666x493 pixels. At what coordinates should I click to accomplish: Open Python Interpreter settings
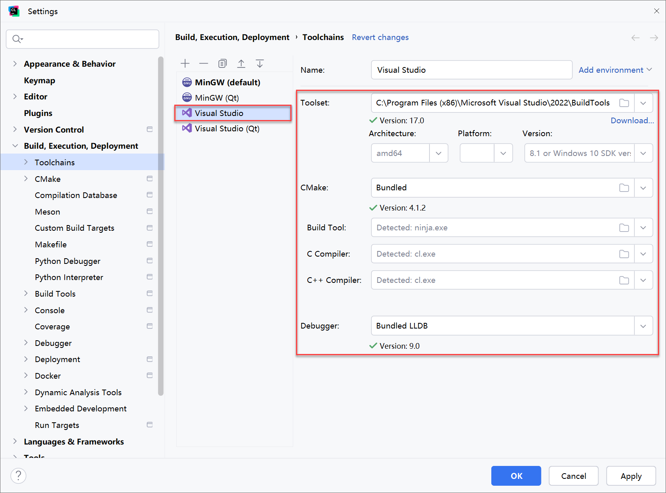coord(69,277)
